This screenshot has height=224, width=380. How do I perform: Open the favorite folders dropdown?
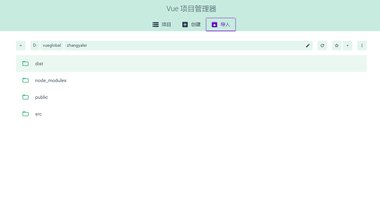(348, 46)
